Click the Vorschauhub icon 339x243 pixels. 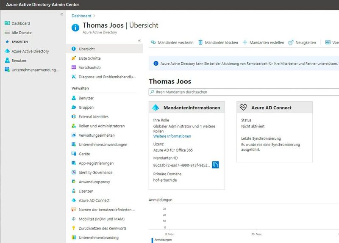pyautogui.click(x=74, y=67)
